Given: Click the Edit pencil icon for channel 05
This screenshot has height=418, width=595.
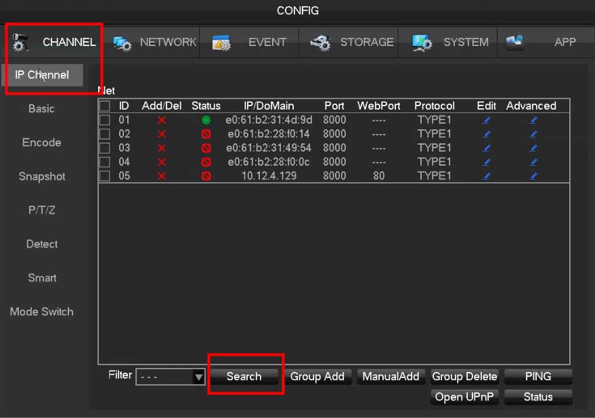Looking at the screenshot, I should [486, 176].
